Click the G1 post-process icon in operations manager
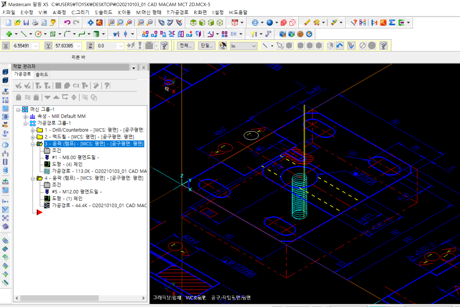The image size is (460, 307). pyautogui.click(x=76, y=86)
